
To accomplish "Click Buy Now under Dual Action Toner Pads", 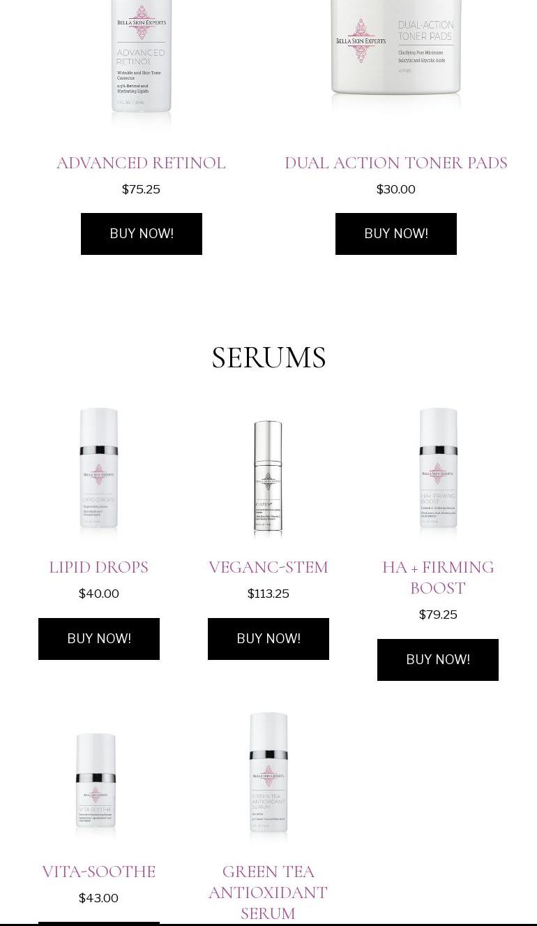I will [x=396, y=234].
